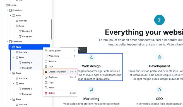The height and width of the screenshot is (107, 183).
Task: Choose Select parent in context menu
Action: click(60, 51)
